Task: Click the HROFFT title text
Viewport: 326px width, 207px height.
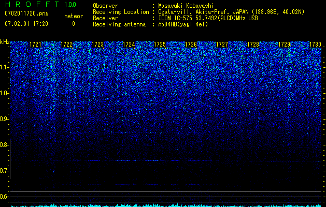Action: pyautogui.click(x=32, y=4)
